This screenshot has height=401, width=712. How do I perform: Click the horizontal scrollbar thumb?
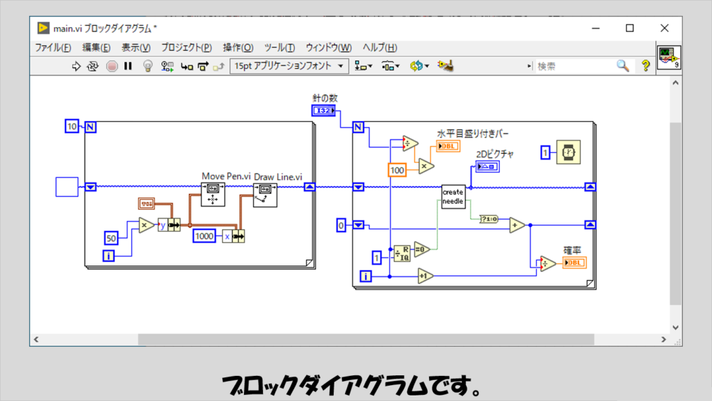click(366, 339)
